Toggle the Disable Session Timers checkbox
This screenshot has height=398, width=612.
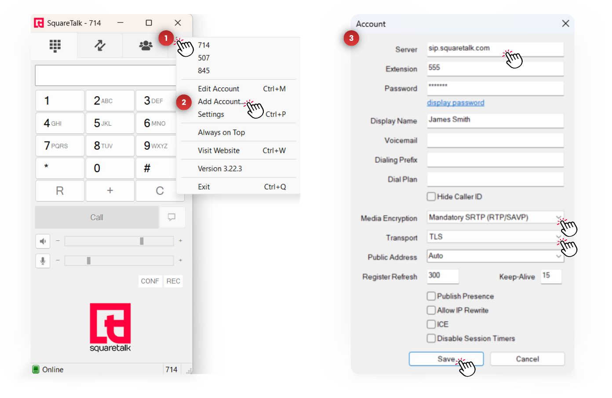[x=431, y=338]
